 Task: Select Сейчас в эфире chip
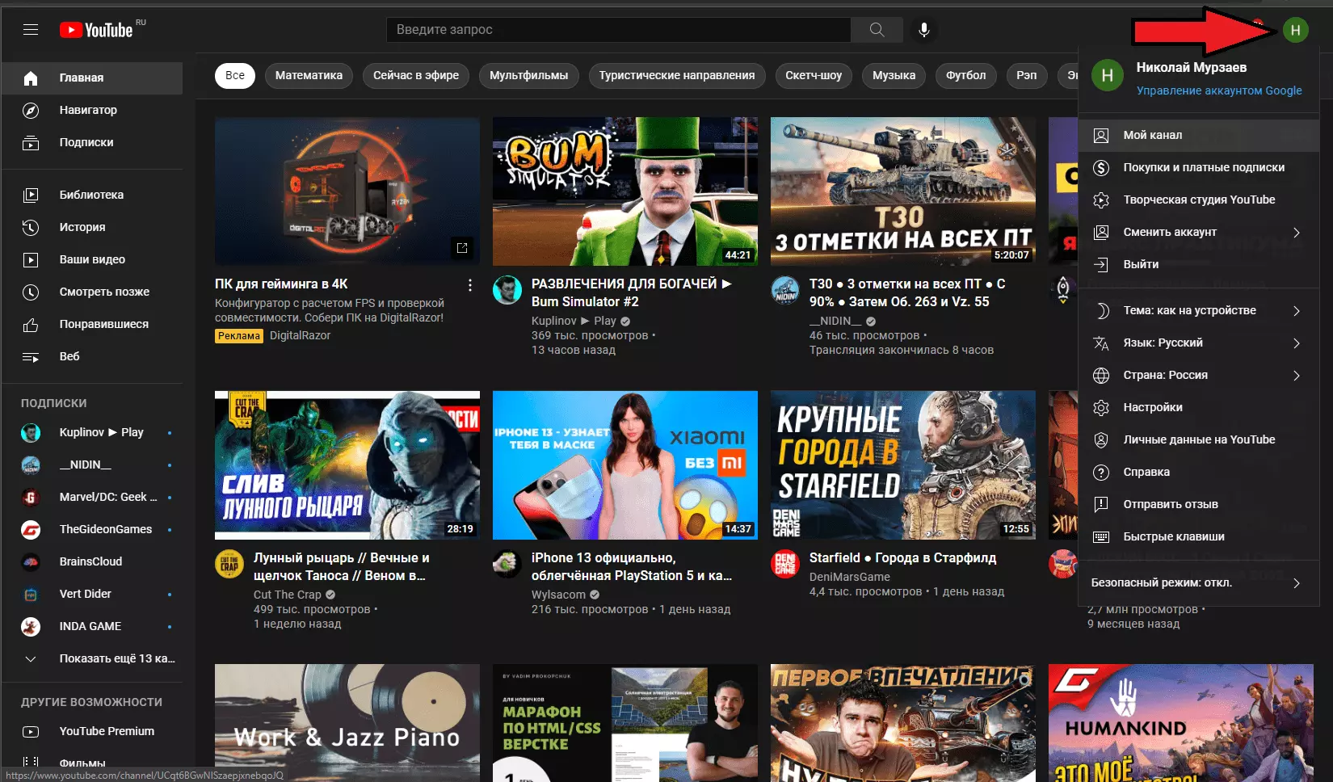tap(416, 75)
